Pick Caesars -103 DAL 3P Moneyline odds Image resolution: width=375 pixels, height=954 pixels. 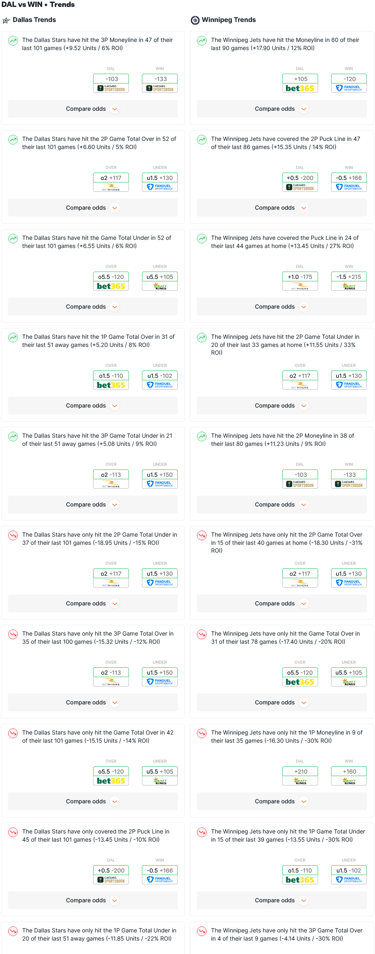[111, 83]
